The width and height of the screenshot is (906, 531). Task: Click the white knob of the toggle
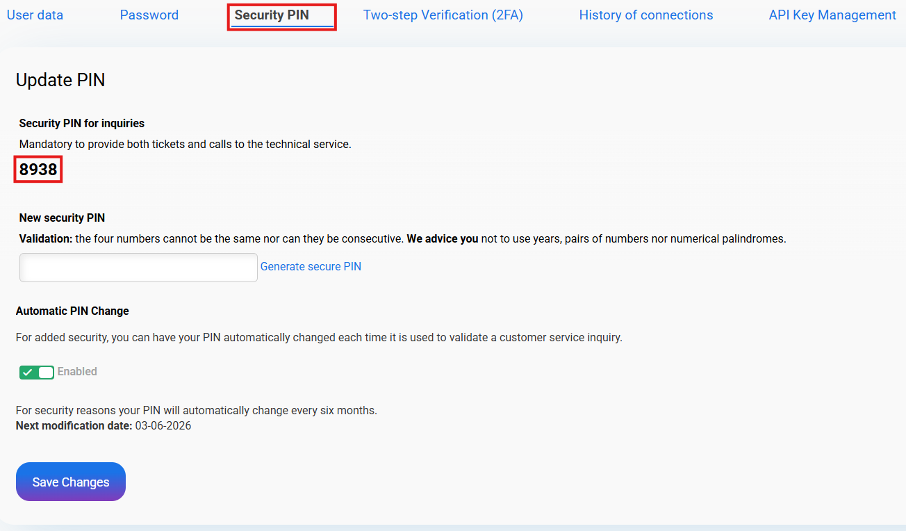click(x=46, y=373)
